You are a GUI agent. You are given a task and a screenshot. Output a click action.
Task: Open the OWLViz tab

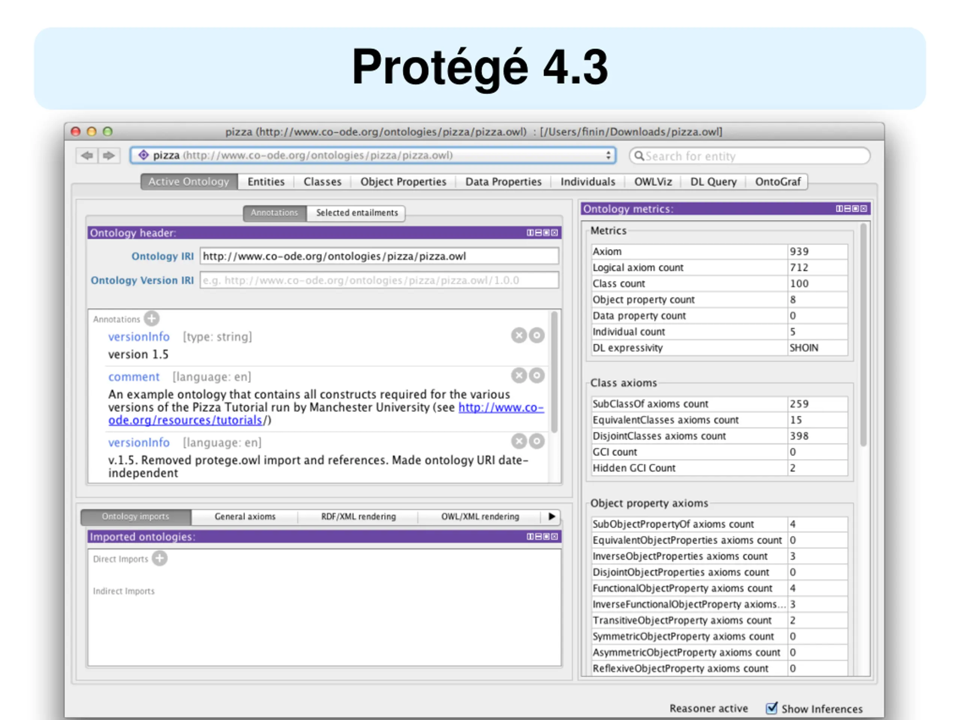click(x=653, y=181)
